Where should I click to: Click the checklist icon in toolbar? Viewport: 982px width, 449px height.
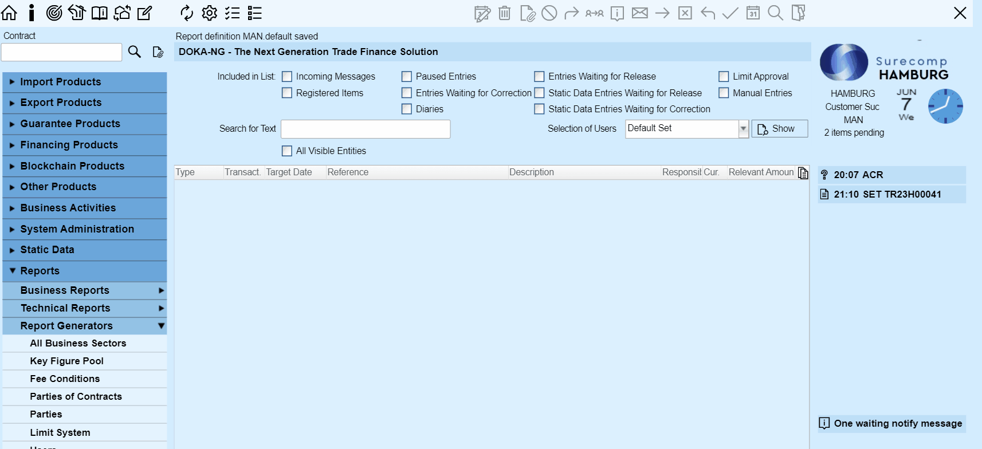[232, 13]
